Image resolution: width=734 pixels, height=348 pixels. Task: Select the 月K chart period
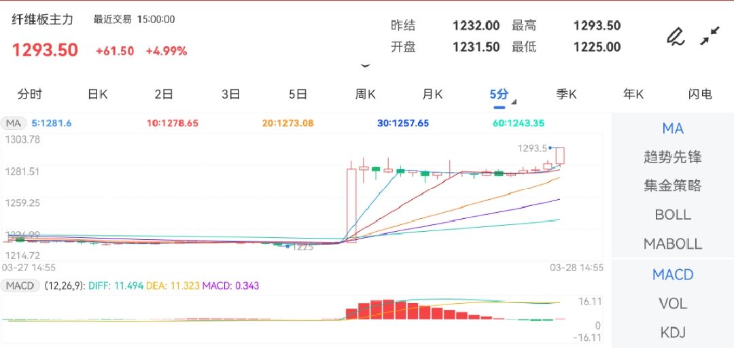(x=432, y=94)
